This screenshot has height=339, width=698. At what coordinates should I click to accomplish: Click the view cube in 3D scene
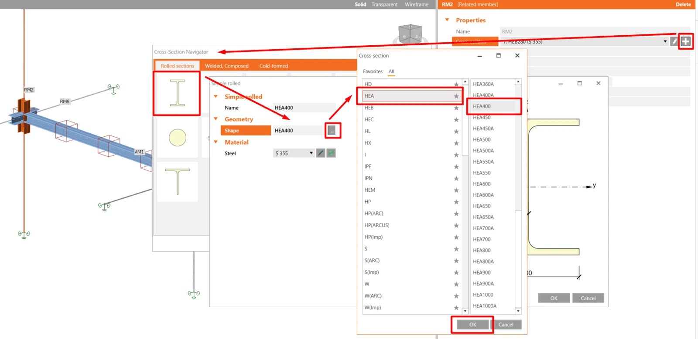pos(410,34)
